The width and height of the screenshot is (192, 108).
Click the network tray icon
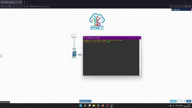(x=177, y=106)
